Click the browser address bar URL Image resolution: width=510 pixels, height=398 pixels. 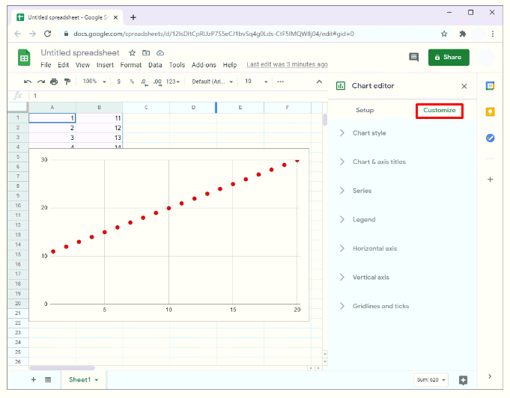[x=213, y=34]
